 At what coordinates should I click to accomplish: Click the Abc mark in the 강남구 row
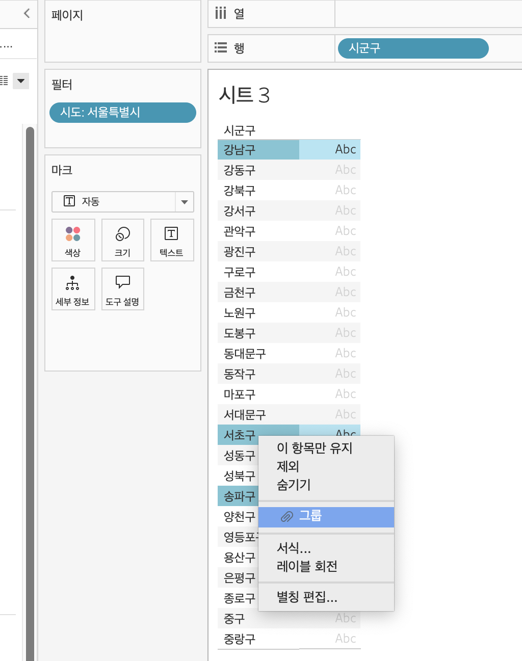point(346,149)
